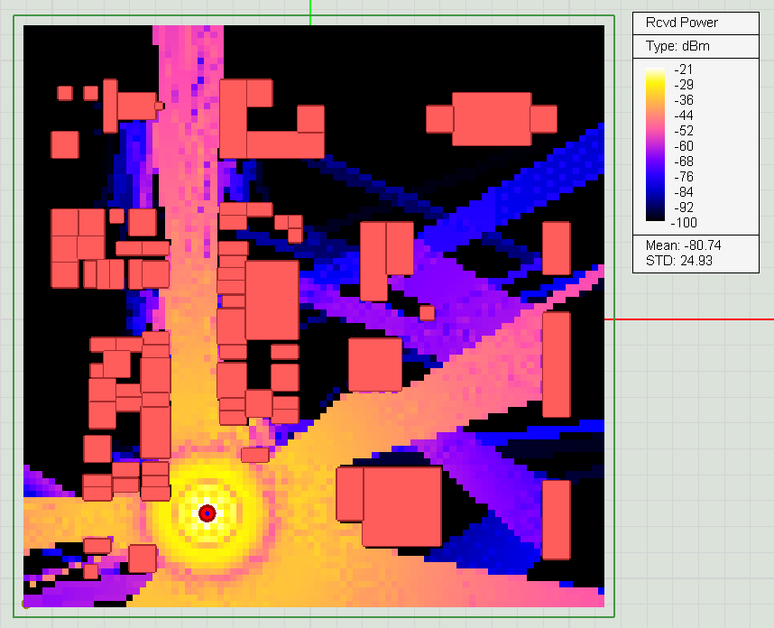
Task: Click the tall narrow building on right edge middle
Action: [x=557, y=365]
